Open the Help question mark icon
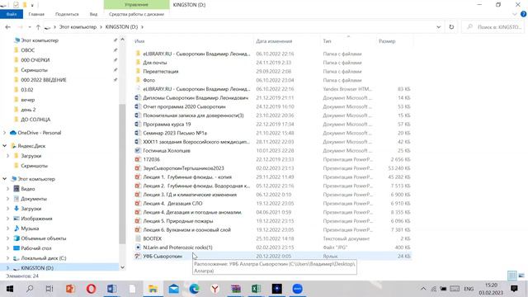The height and width of the screenshot is (297, 528). tap(523, 14)
